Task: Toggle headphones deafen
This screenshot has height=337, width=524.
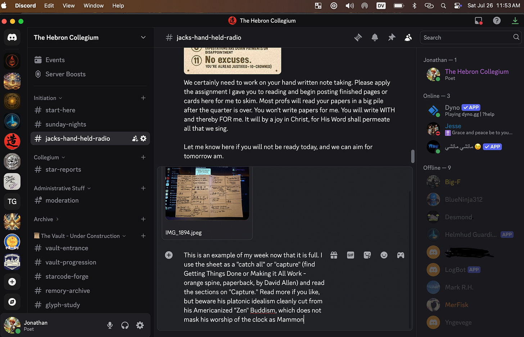Action: click(125, 325)
